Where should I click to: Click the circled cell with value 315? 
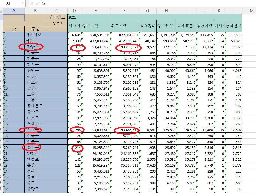point(74,47)
